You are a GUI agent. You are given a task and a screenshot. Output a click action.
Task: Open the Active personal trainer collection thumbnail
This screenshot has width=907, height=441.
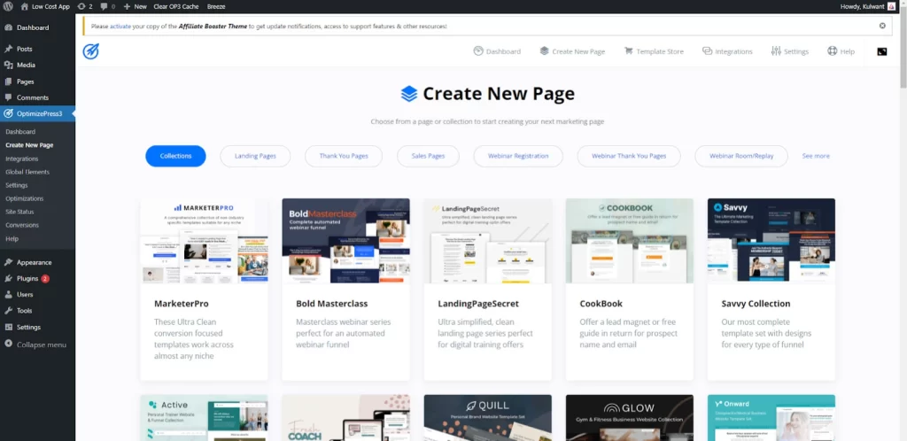pyautogui.click(x=205, y=418)
